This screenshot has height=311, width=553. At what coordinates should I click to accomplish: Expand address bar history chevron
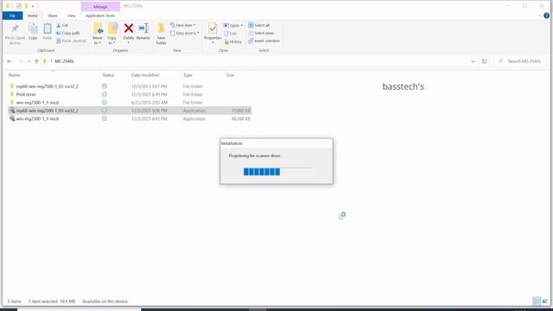tap(473, 61)
